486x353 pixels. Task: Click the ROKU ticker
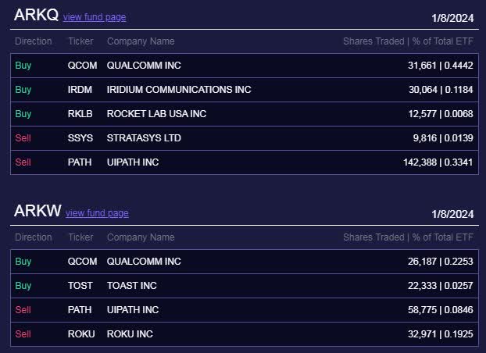tap(81, 334)
